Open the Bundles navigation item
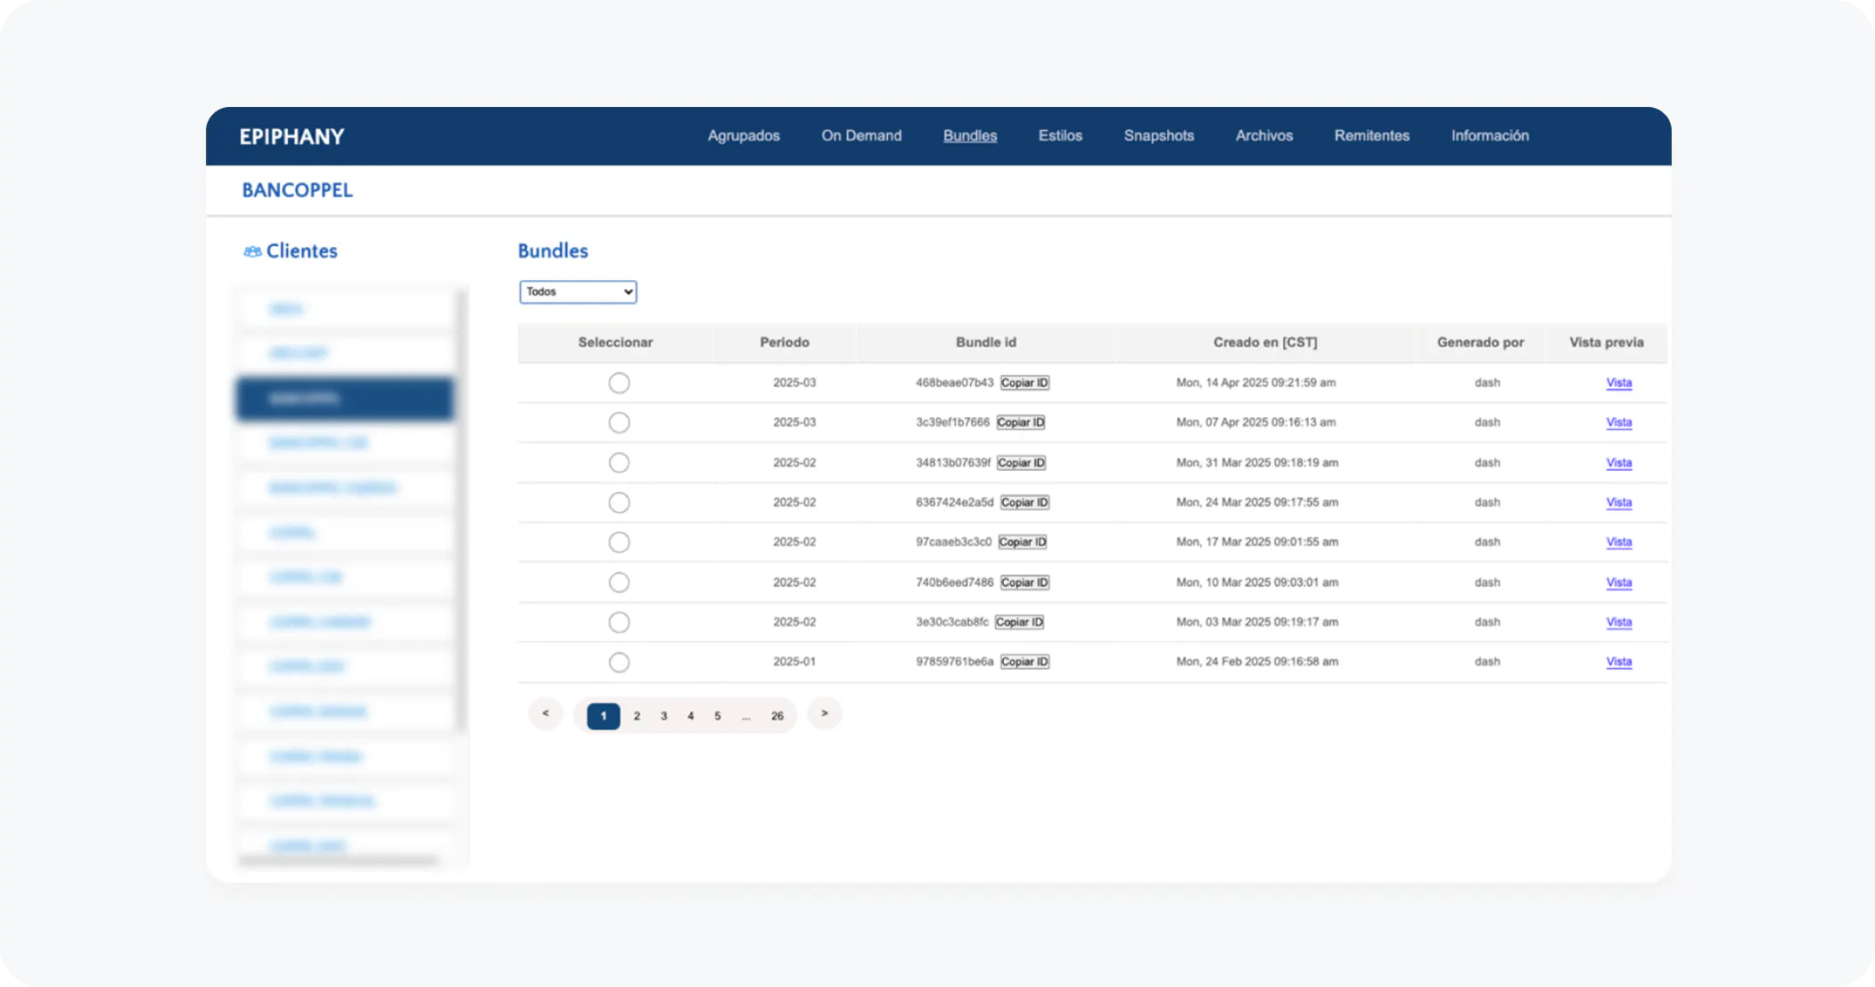1875x987 pixels. [x=970, y=136]
